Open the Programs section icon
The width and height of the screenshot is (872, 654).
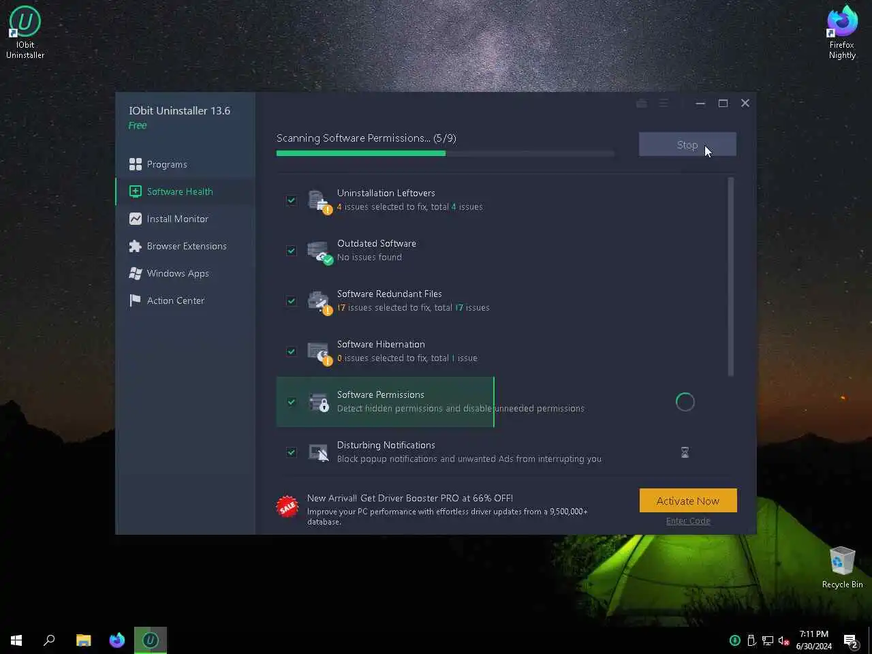(x=136, y=164)
